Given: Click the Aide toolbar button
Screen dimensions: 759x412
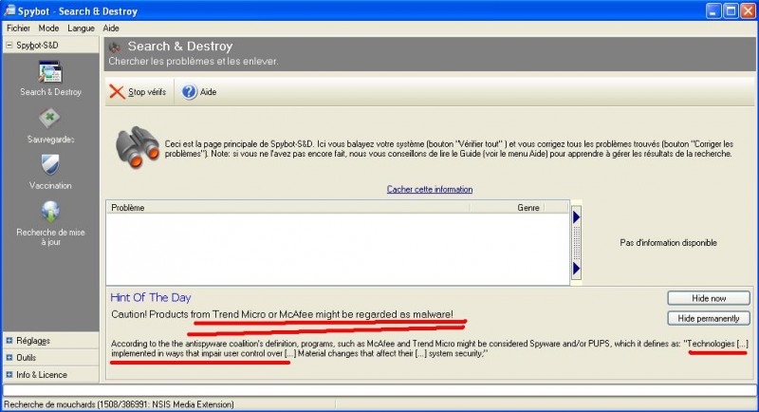Looking at the screenshot, I should coord(199,91).
